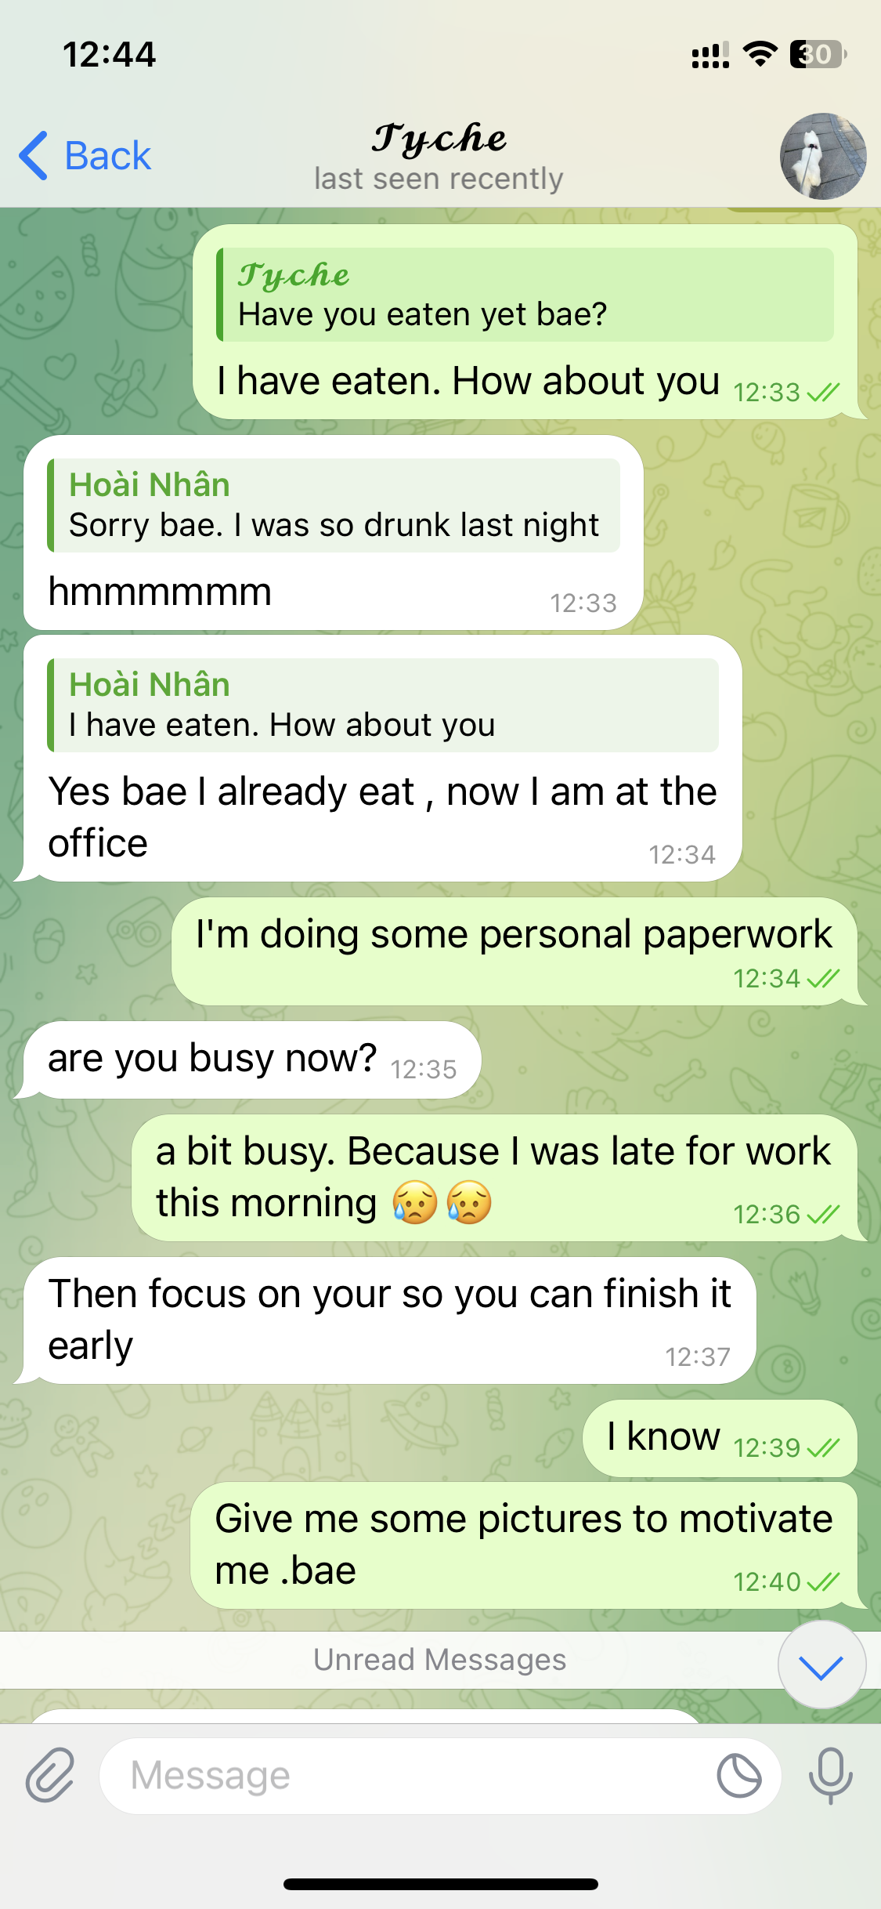This screenshot has height=1909, width=881.
Task: Tap the battery indicator in status bar
Action: pos(818,54)
